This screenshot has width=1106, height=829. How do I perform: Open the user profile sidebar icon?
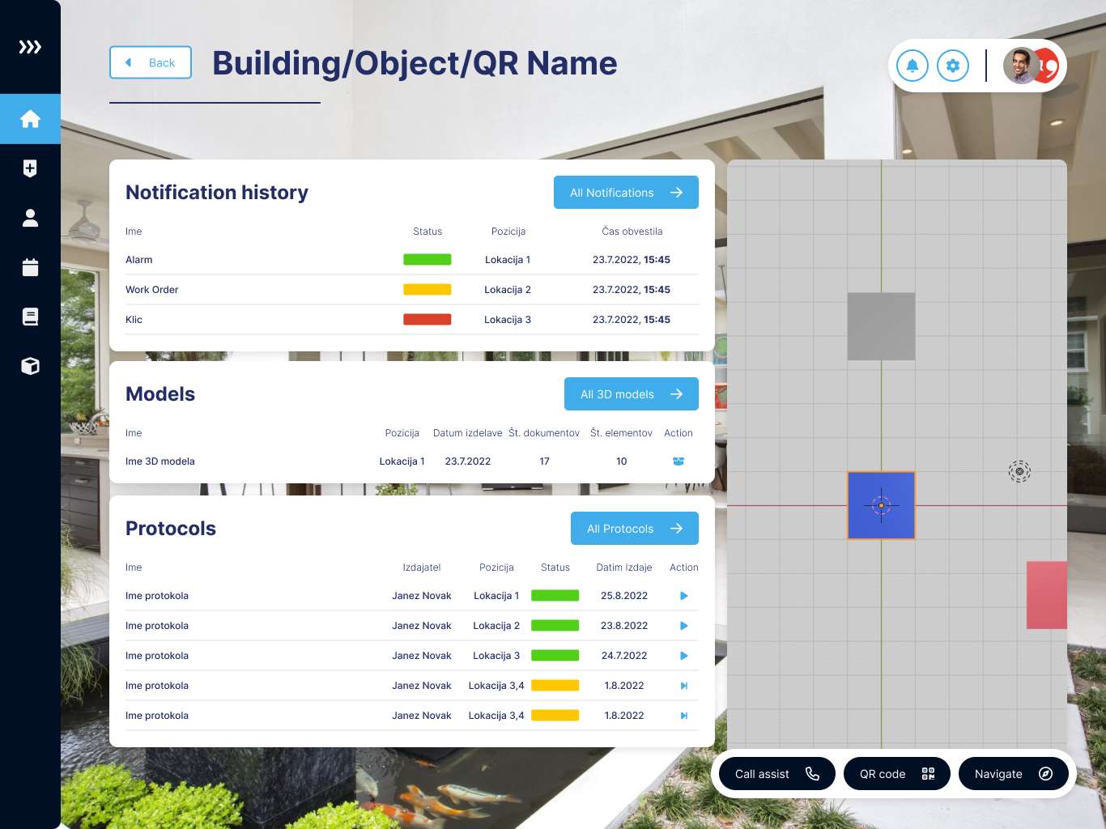tap(30, 218)
